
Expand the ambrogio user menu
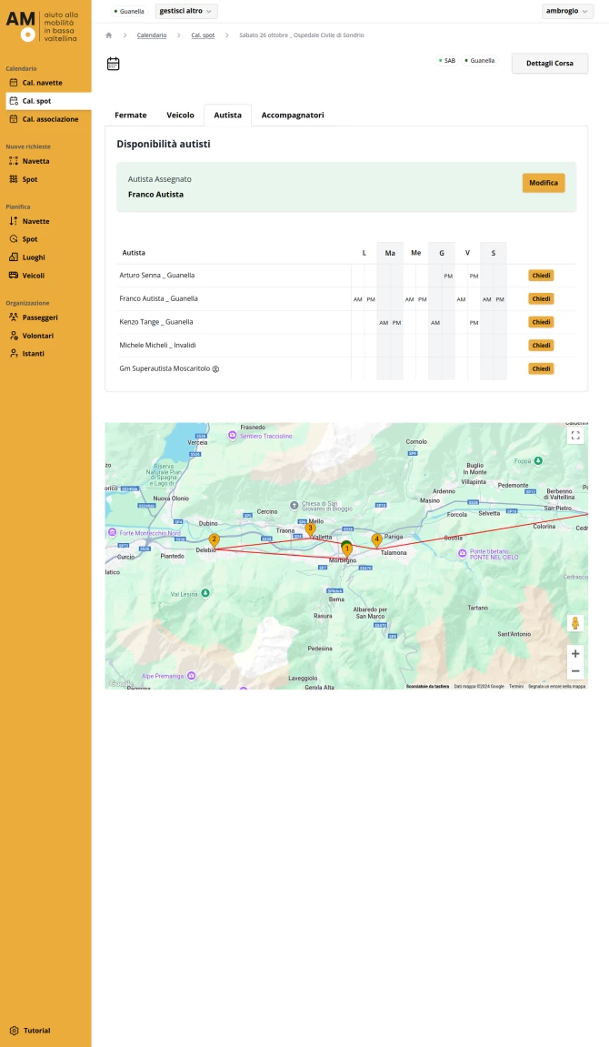[567, 11]
